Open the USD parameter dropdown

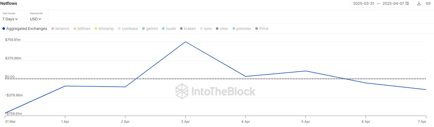[x=36, y=19]
